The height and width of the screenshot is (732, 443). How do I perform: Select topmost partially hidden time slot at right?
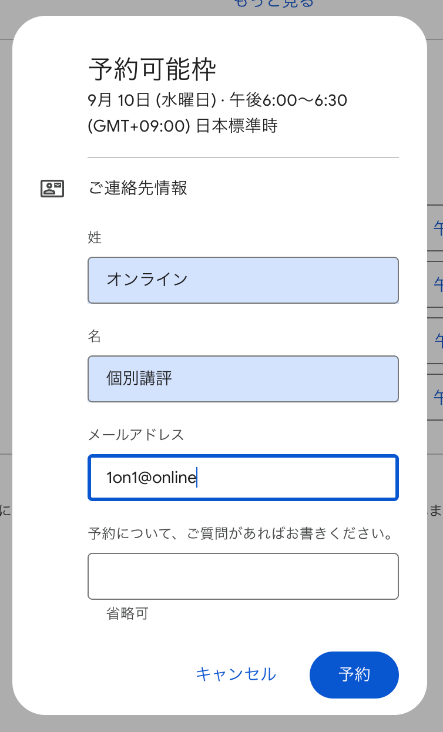[437, 227]
